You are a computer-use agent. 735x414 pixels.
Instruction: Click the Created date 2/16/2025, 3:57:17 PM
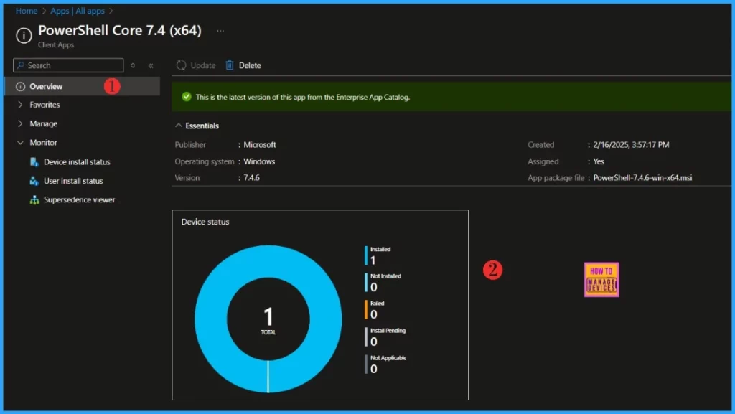coord(631,145)
